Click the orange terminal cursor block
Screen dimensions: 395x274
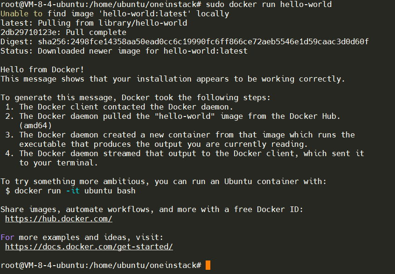pyautogui.click(x=208, y=265)
